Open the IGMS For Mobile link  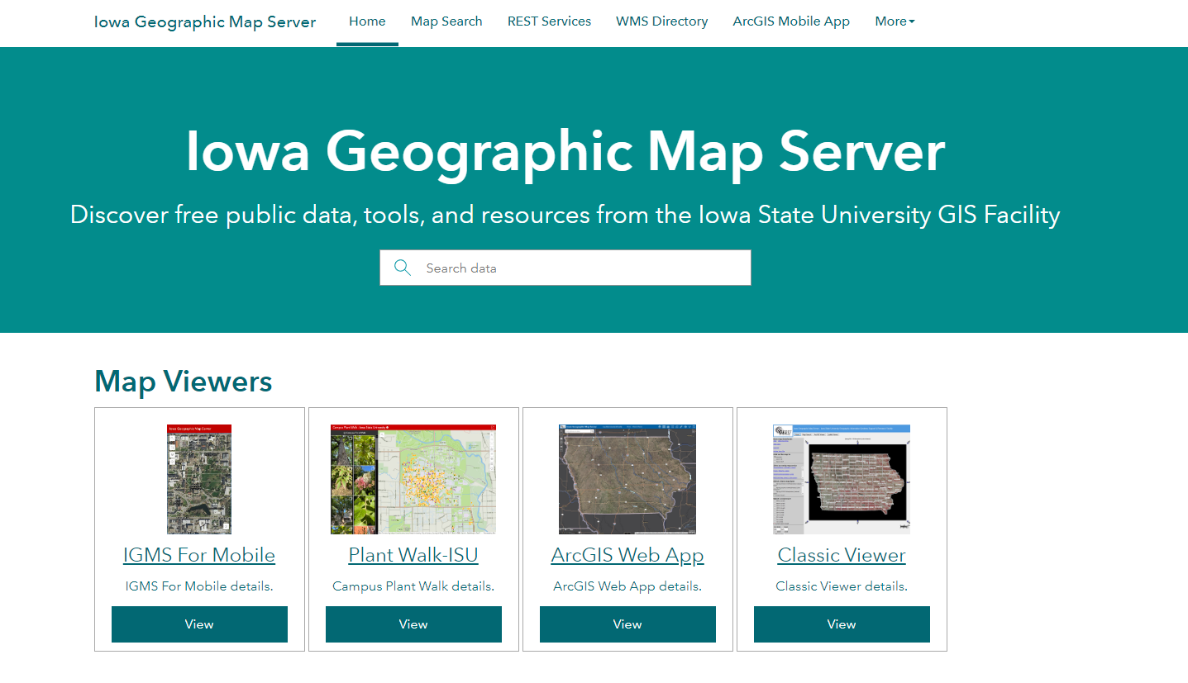(198, 555)
